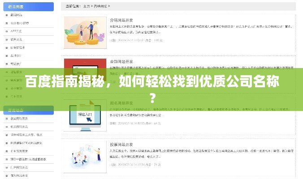Open the 公众号小程序 category link
303x179 pixels.
click(x=20, y=23)
